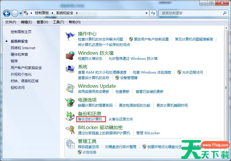The height and width of the screenshot is (161, 231).
Task: Click the vertical scrollbar thumb grip
Action: click(x=226, y=88)
